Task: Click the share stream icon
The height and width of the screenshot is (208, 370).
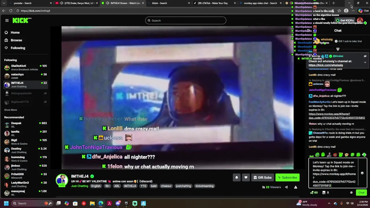Action: (286, 187)
